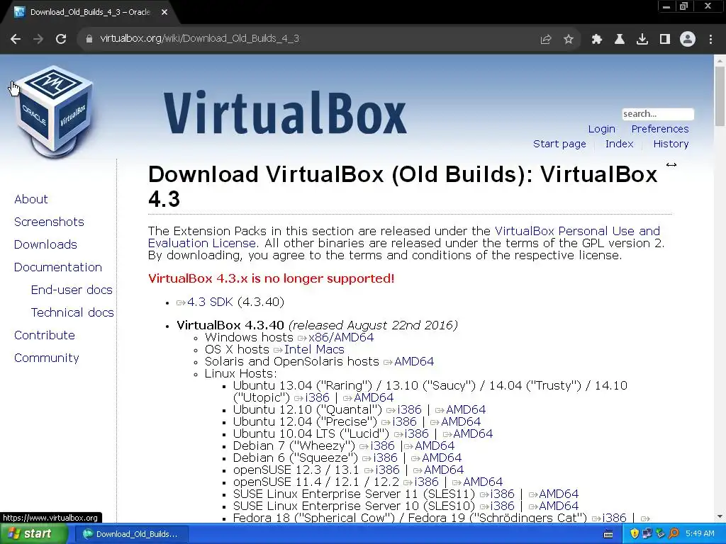This screenshot has width=726, height=544.
Task: Open Screenshots in the sidebar
Action: 49,222
